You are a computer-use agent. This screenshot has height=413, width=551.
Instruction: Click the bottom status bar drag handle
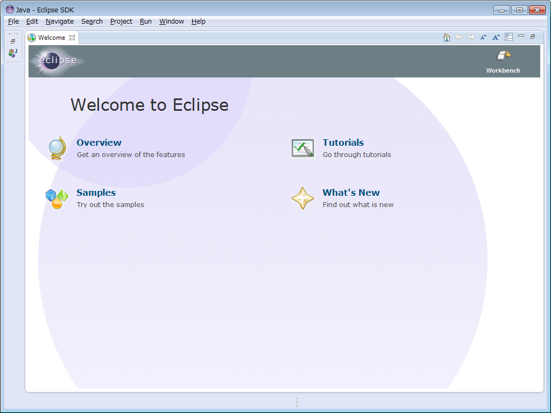click(x=297, y=402)
